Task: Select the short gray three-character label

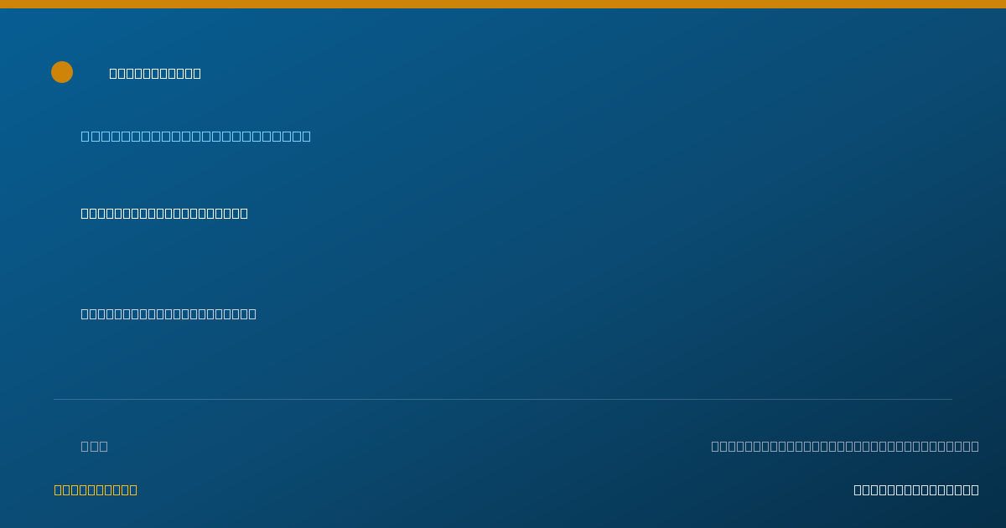Action: (94, 446)
